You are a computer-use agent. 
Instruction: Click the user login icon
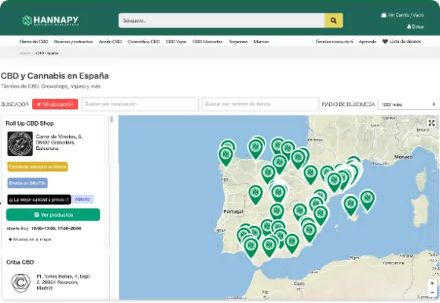409,27
